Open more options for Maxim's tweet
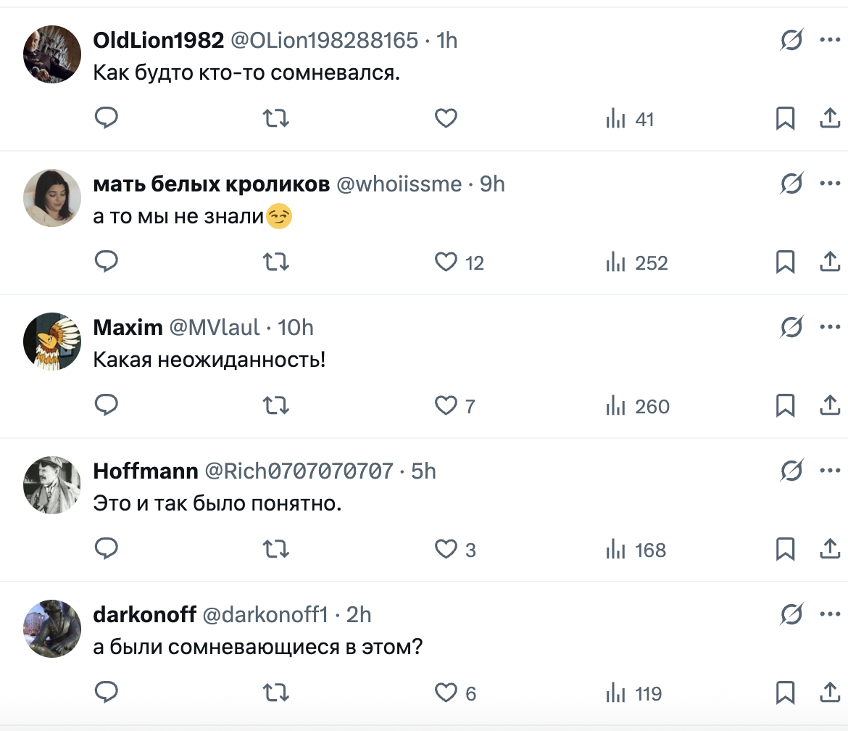 click(829, 327)
